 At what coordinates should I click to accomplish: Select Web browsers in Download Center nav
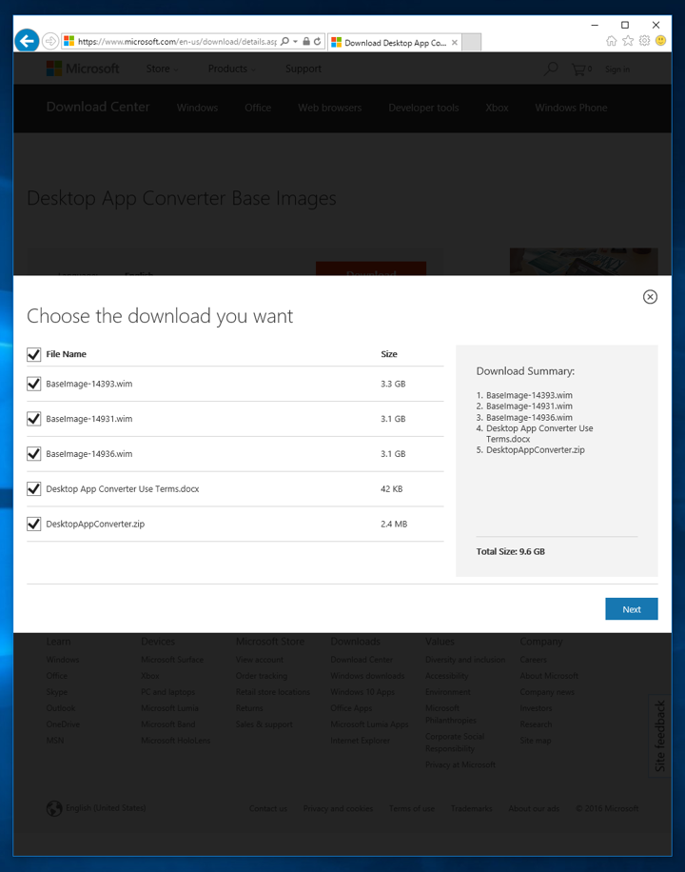(330, 108)
